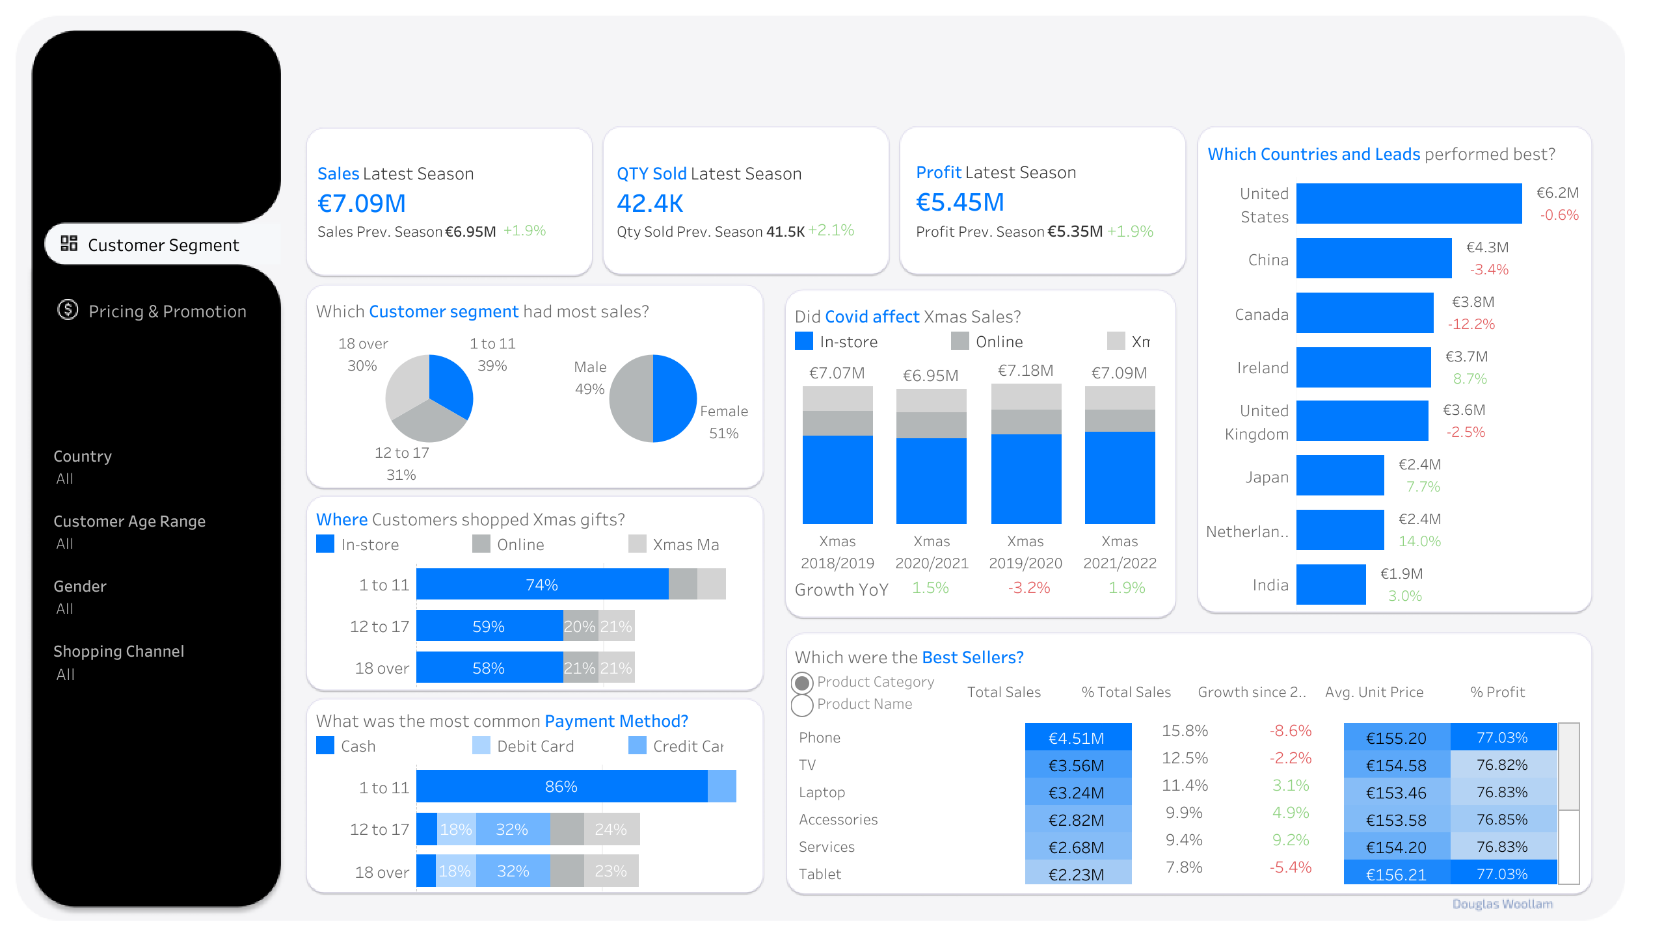The height and width of the screenshot is (935, 1664).
Task: Click the Douglas Woollam author link
Action: (x=1503, y=904)
